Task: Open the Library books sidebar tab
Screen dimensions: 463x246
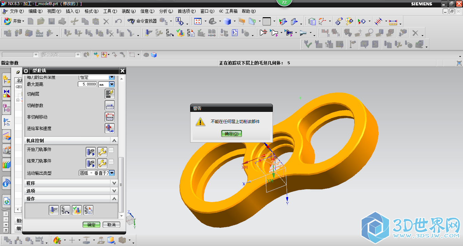Action: (6, 165)
